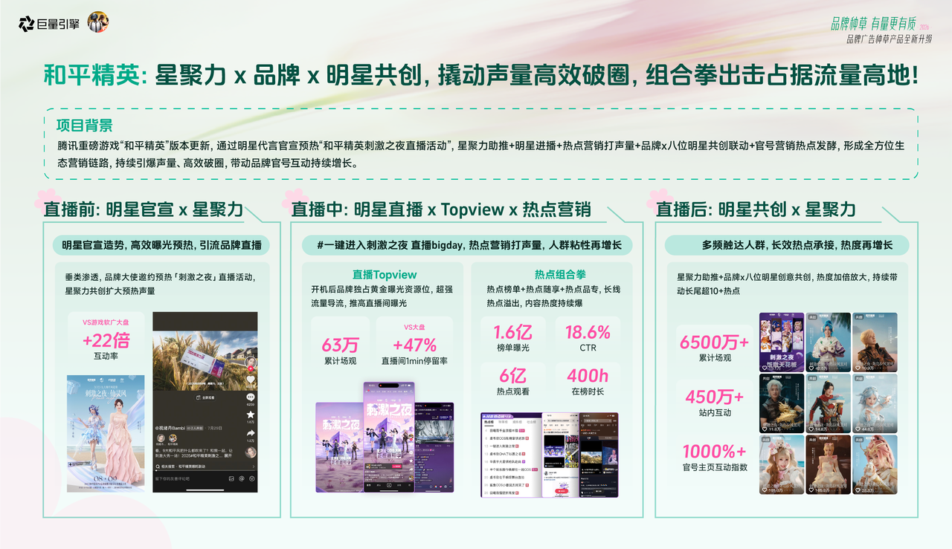Tap the star favorite icon in the Bambi video
Viewport: 952px width, 549px height.
click(251, 415)
